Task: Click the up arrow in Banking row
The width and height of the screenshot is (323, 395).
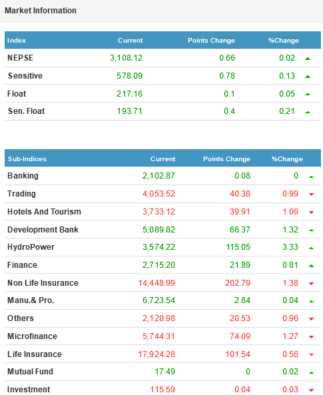Action: tap(312, 177)
